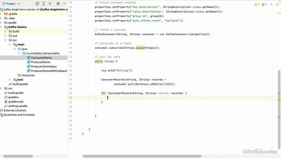Image resolution: width=281 pixels, height=158 pixels.
Task: Open ProducerDemo class file
Action: 41,62
